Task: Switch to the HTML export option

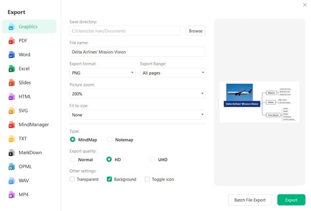Action: pyautogui.click(x=29, y=97)
